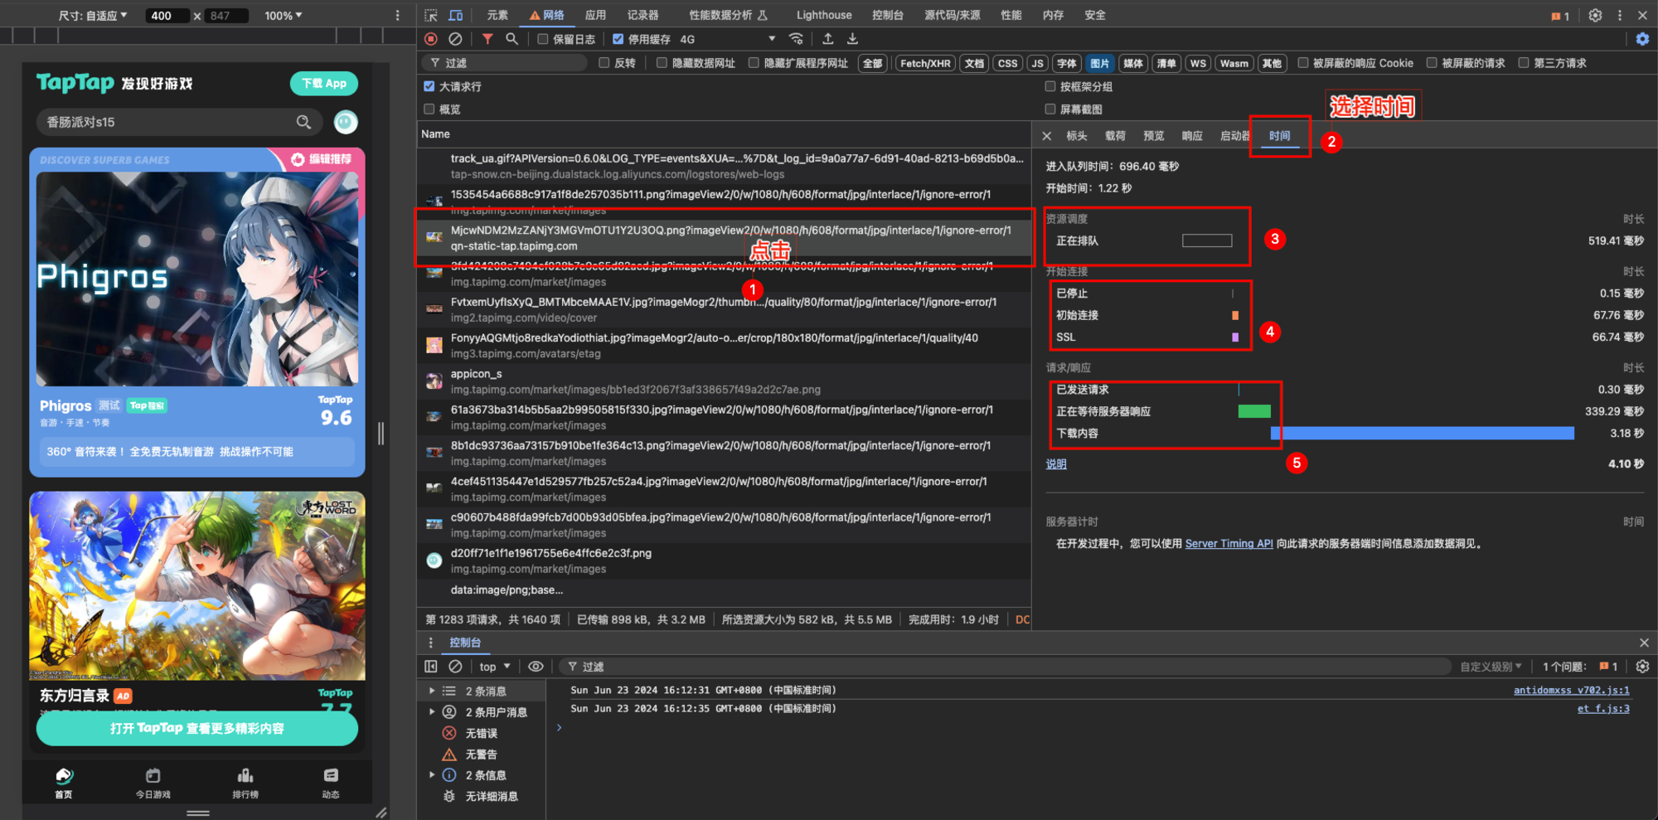
Task: Toggle the 大请求行 checkbox
Action: pos(429,86)
